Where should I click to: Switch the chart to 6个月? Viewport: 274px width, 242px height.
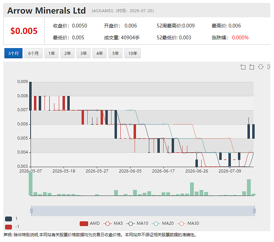pos(33,53)
